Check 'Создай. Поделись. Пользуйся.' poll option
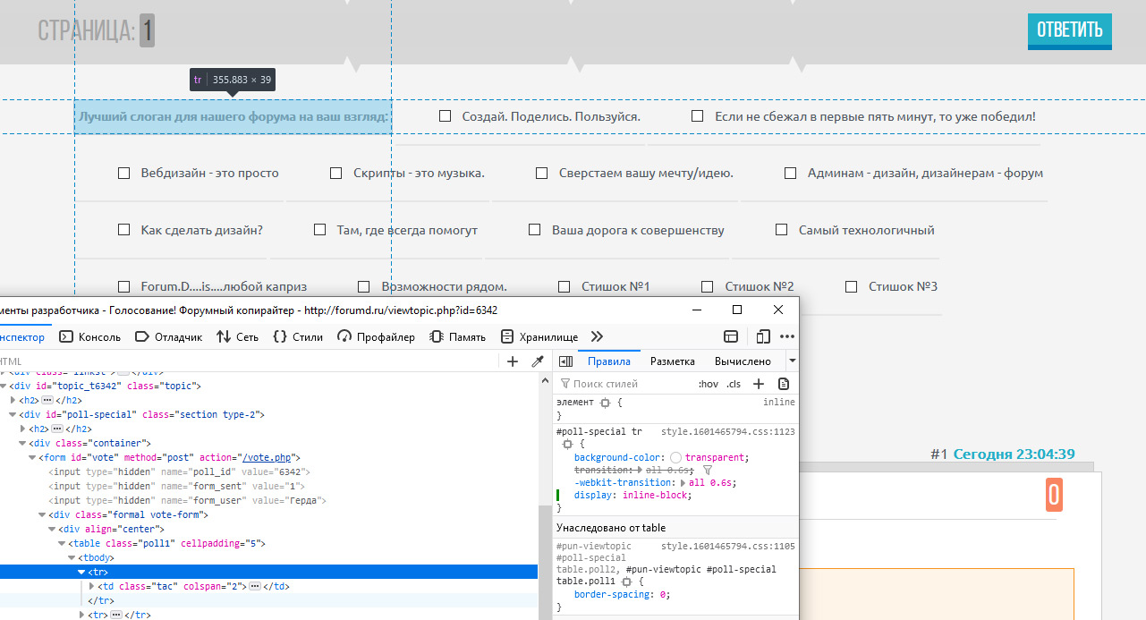The height and width of the screenshot is (620, 1146). 445,116
